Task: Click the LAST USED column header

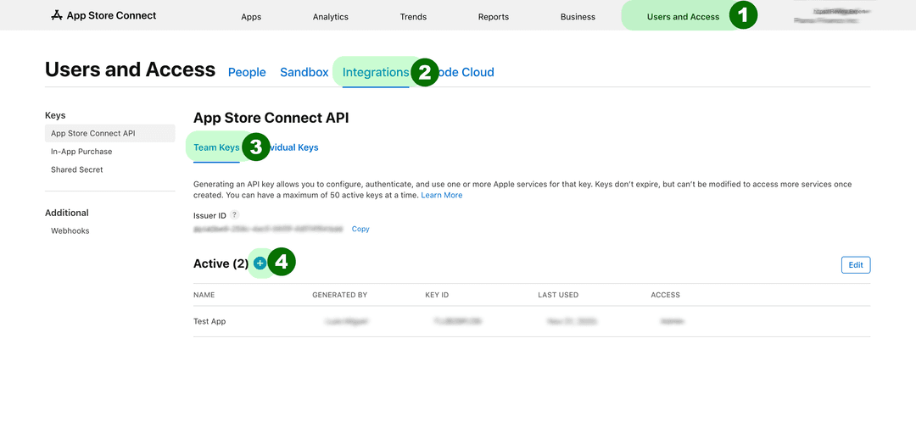Action: coord(558,295)
